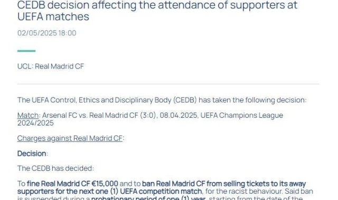338x200 pixels.
Task: Click the UEFA Control, Ethics and Disciplinary Body sentence
Action: (x=162, y=100)
